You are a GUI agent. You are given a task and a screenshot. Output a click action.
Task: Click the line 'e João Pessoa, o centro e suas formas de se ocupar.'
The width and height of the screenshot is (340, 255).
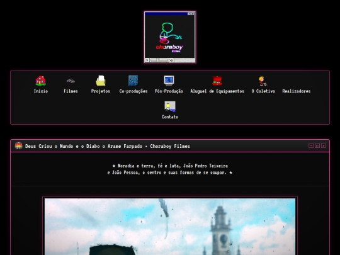(x=167, y=173)
